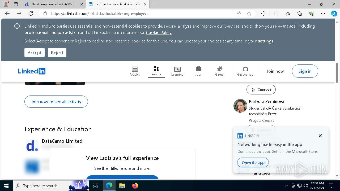Image resolution: width=340 pixels, height=191 pixels.
Task: Connect with the person above Barbora Zemínová
Action: tap(261, 90)
